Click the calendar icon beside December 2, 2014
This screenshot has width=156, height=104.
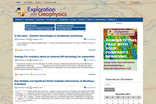pos(16,39)
